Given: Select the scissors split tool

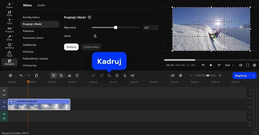Looking at the screenshot, I should (x=69, y=76).
